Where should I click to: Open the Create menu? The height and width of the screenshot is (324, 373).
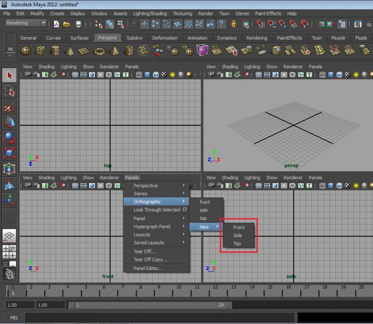57,13
